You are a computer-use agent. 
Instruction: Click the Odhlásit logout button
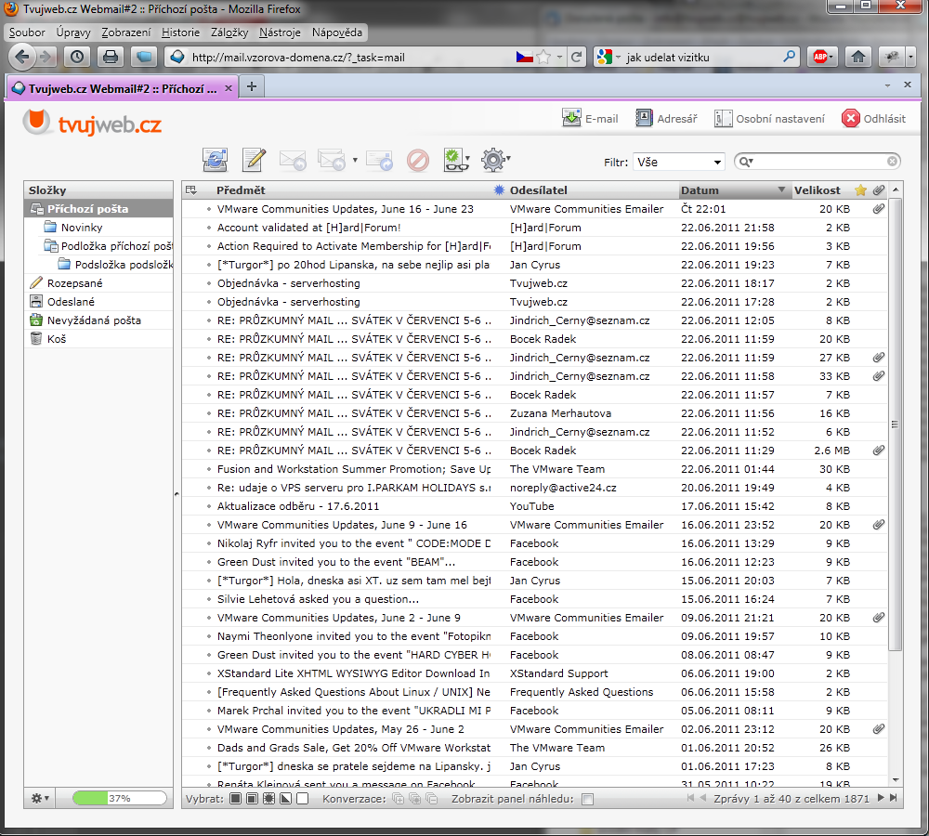873,119
